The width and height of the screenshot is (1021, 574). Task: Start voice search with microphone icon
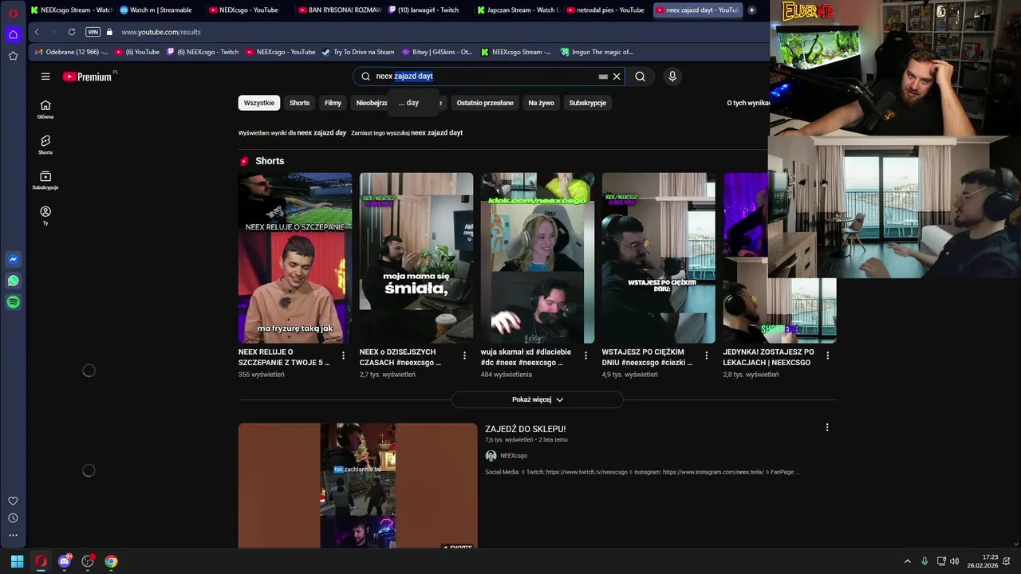click(672, 77)
